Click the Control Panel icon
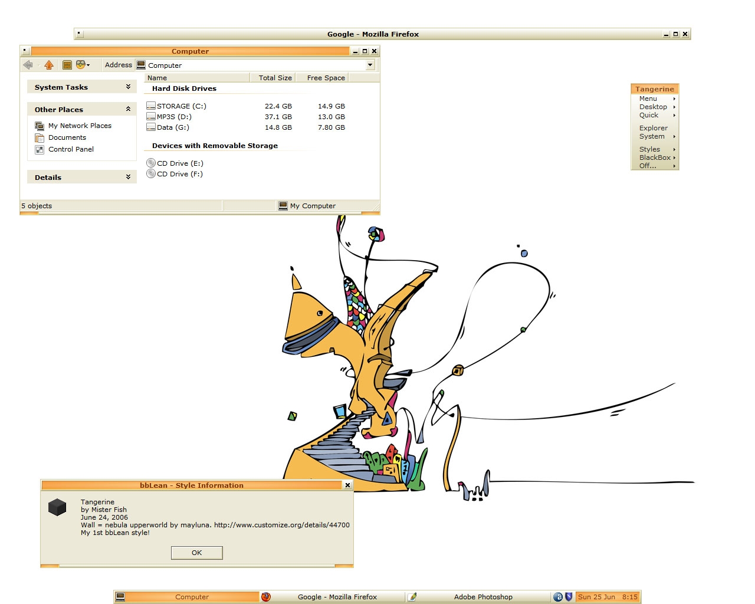Screen dimensions: 755x604 [x=40, y=149]
